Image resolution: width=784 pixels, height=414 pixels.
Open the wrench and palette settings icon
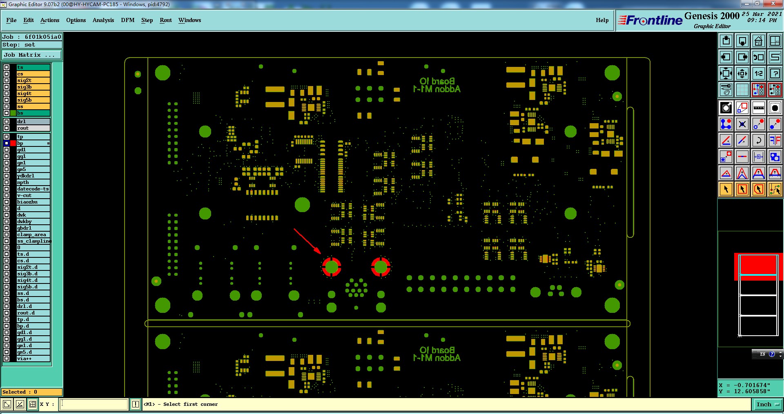point(726,89)
